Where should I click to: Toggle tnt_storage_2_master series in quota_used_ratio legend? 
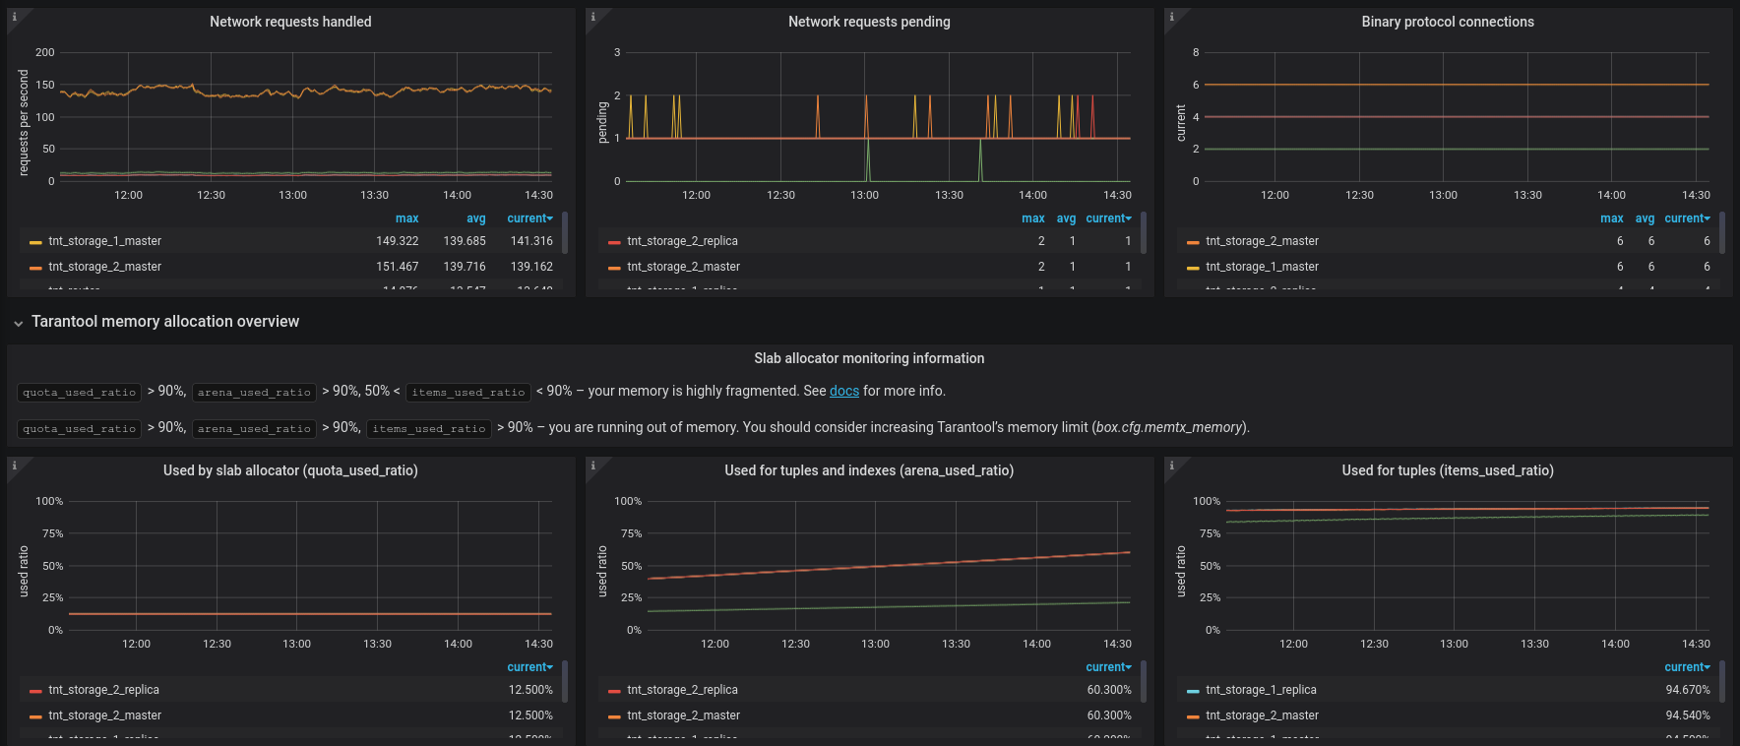coord(104,715)
